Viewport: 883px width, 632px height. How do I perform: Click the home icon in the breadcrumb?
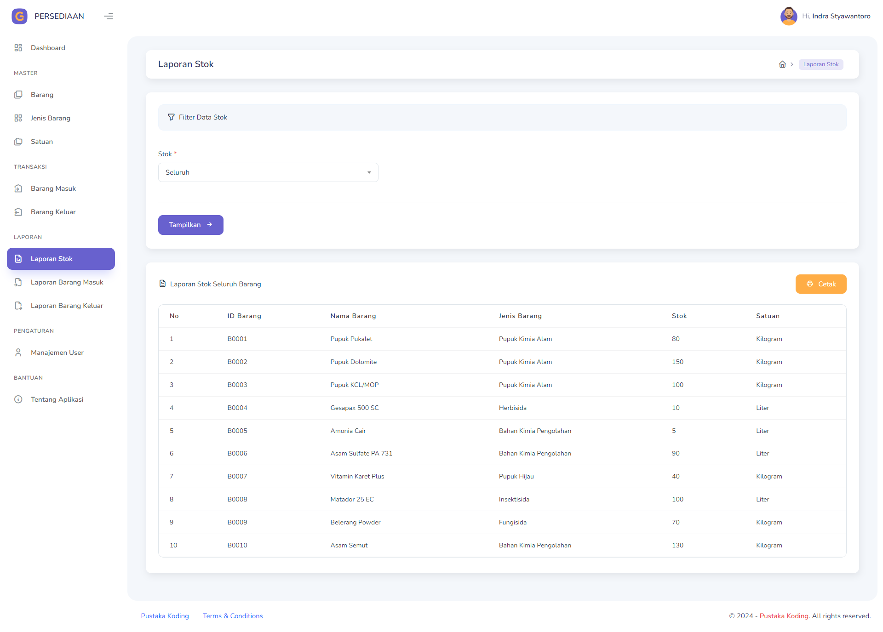782,64
